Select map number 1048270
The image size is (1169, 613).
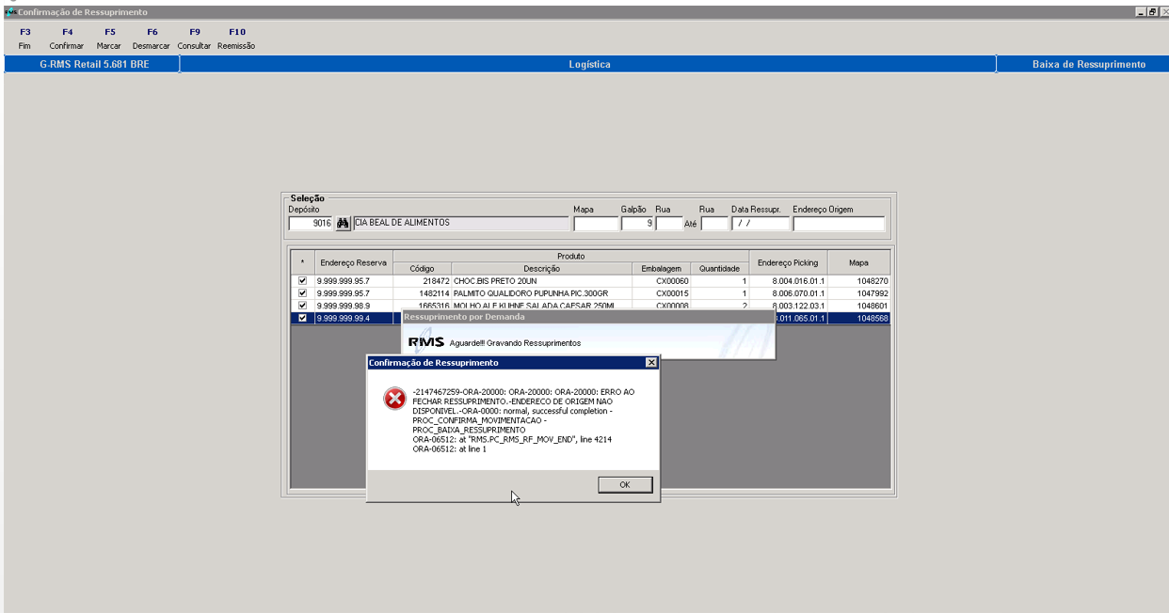(858, 281)
